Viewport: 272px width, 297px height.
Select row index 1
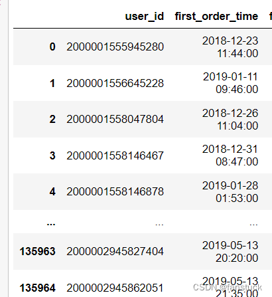[52, 83]
